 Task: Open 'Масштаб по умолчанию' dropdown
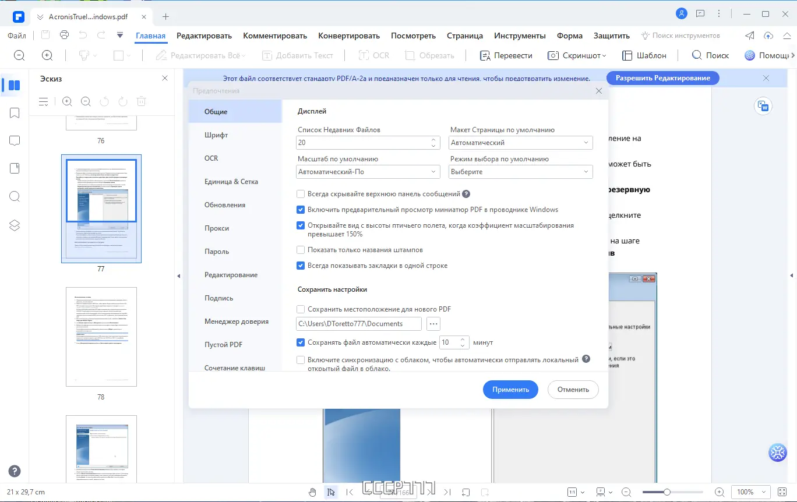click(368, 172)
